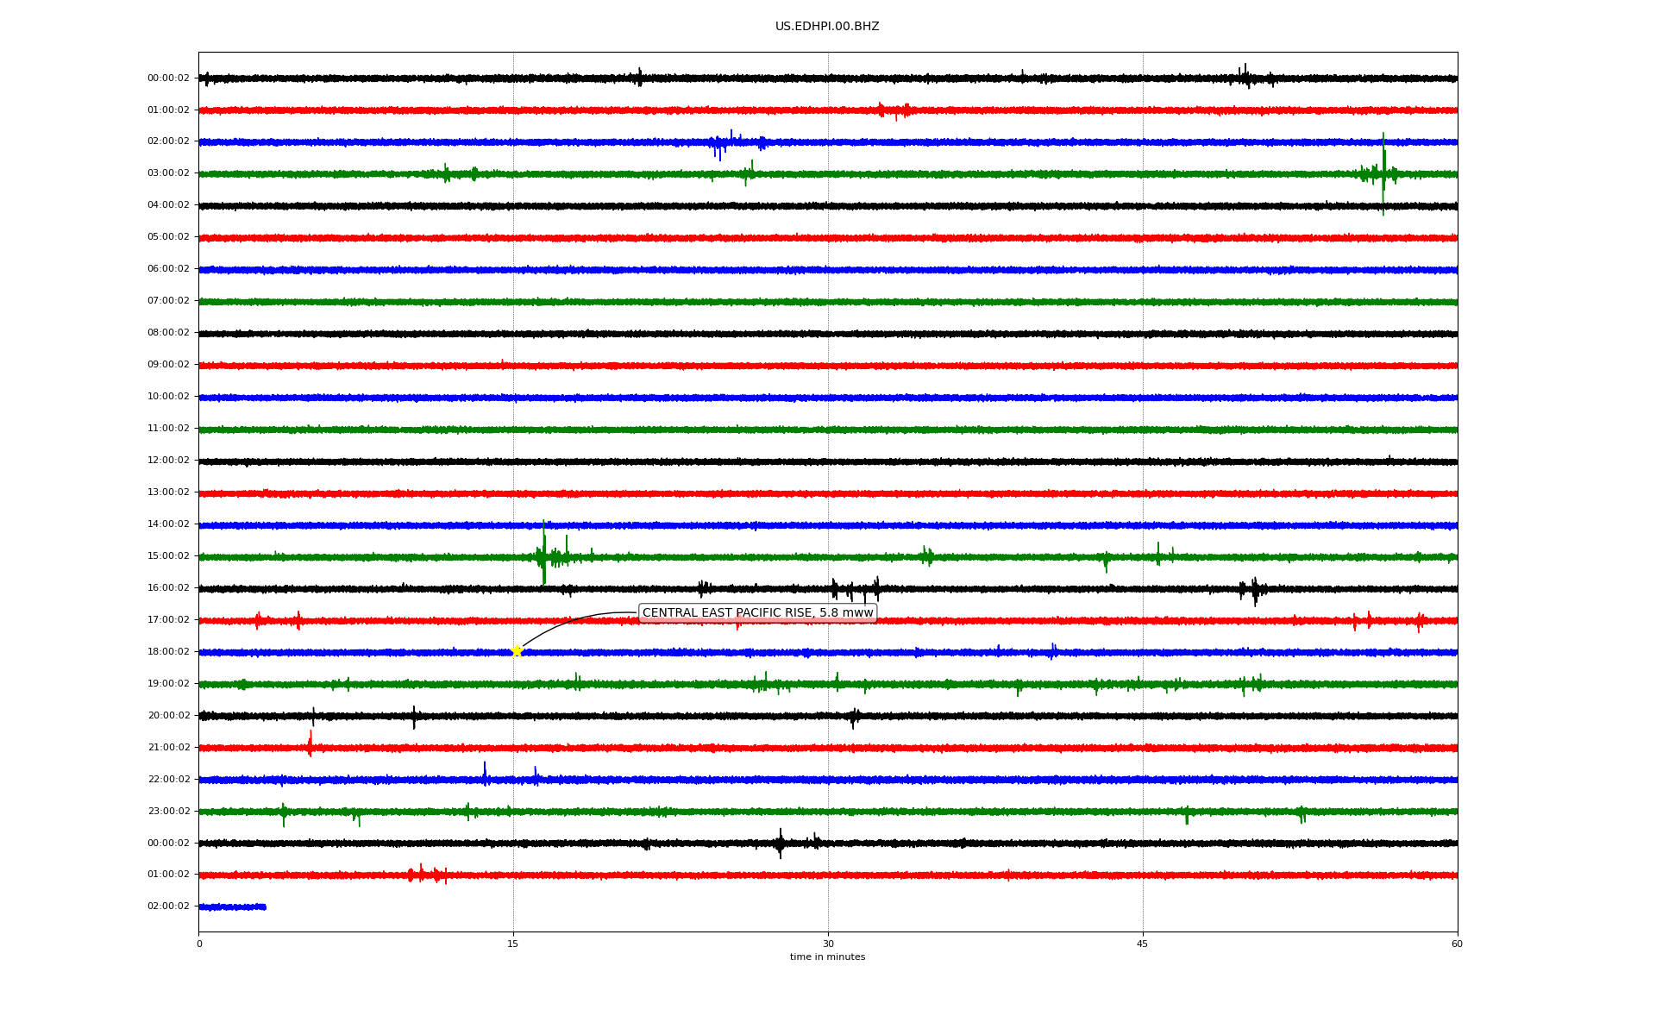Click the x-axis tick label 0
1656x1035 pixels.
[x=199, y=944]
